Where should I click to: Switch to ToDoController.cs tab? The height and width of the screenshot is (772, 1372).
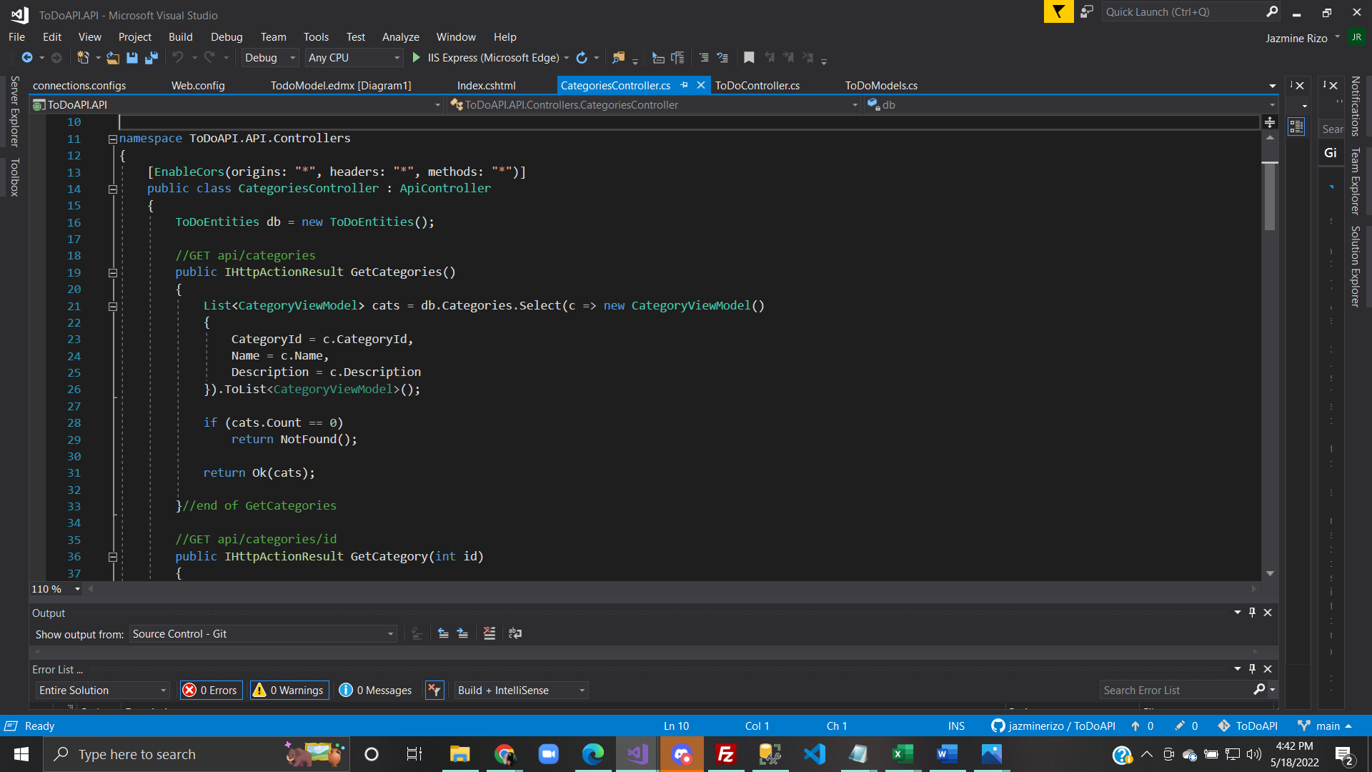[757, 85]
